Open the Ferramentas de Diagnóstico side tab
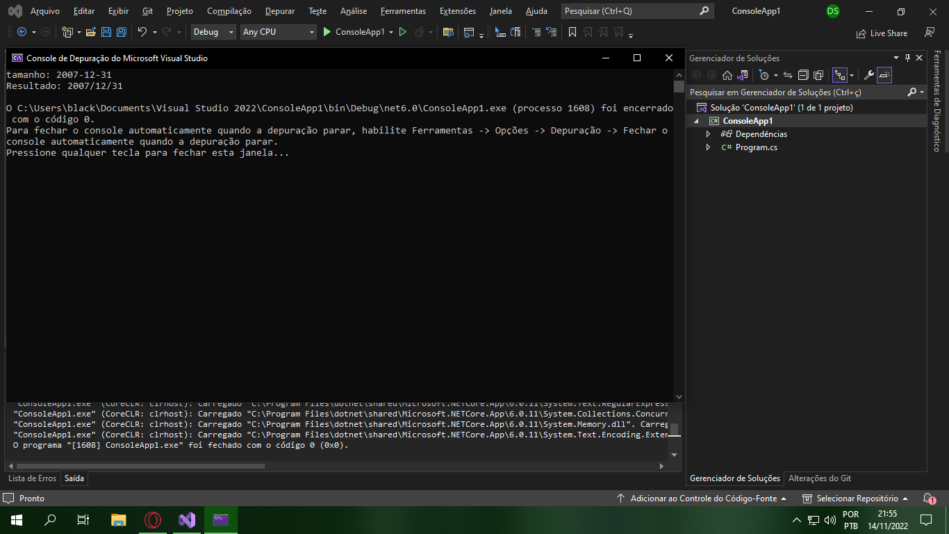 tap(937, 101)
